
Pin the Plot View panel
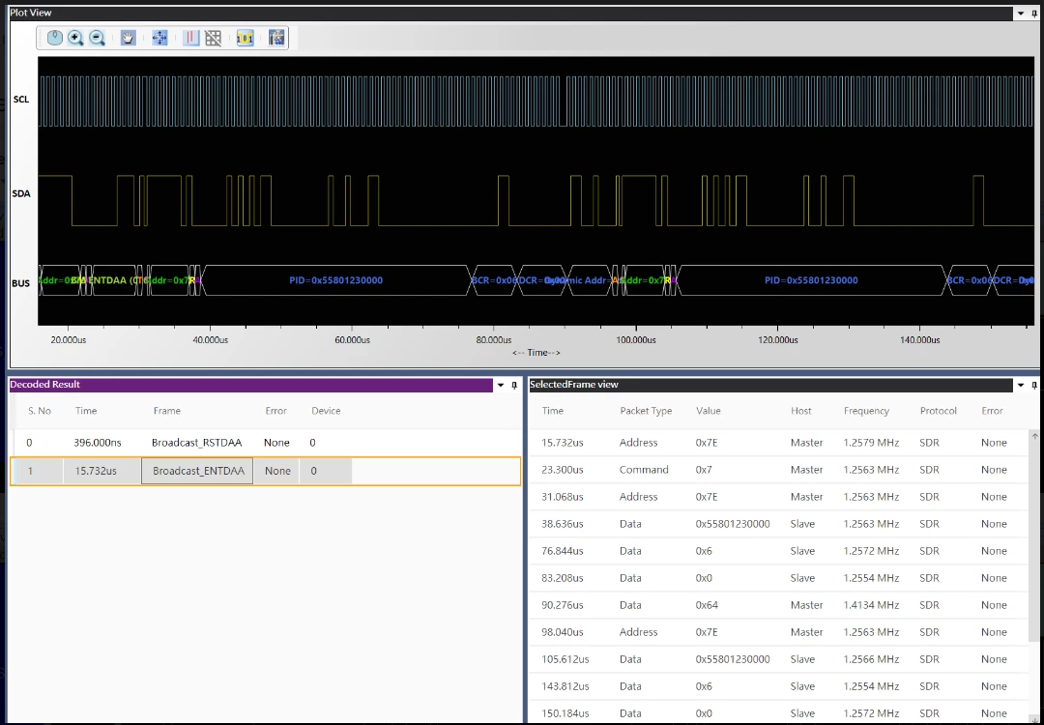pyautogui.click(x=1032, y=13)
